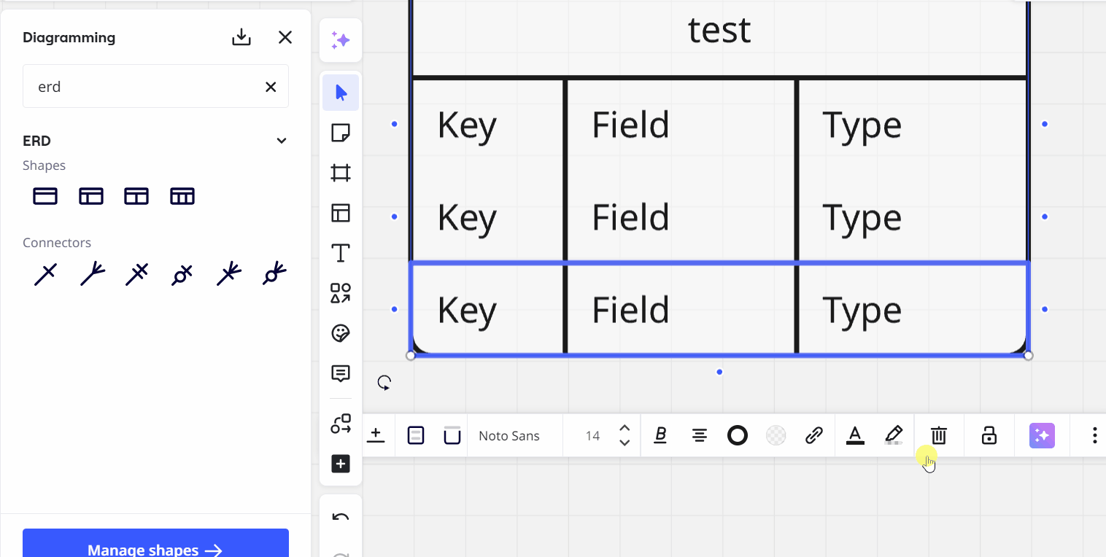Image resolution: width=1106 pixels, height=557 pixels.
Task: Open the diagramming shapes tool
Action: point(341,424)
